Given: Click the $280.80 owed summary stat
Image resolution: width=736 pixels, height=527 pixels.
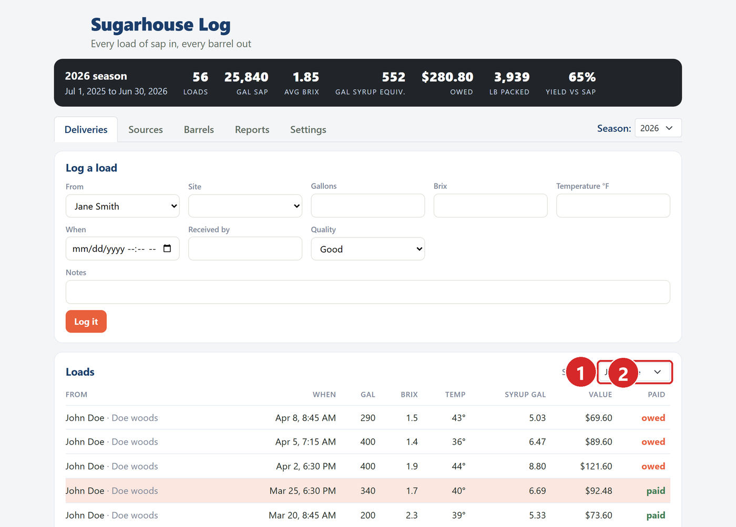Looking at the screenshot, I should point(447,83).
